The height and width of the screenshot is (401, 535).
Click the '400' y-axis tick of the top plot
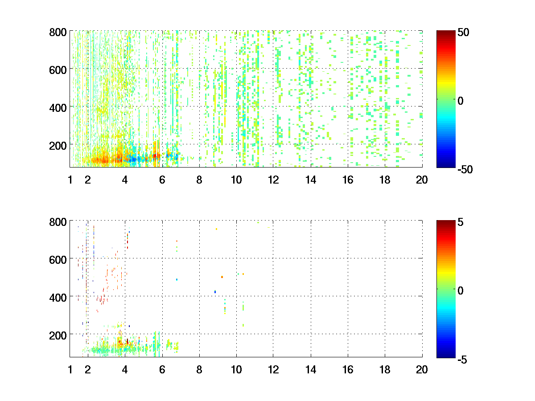(x=58, y=107)
